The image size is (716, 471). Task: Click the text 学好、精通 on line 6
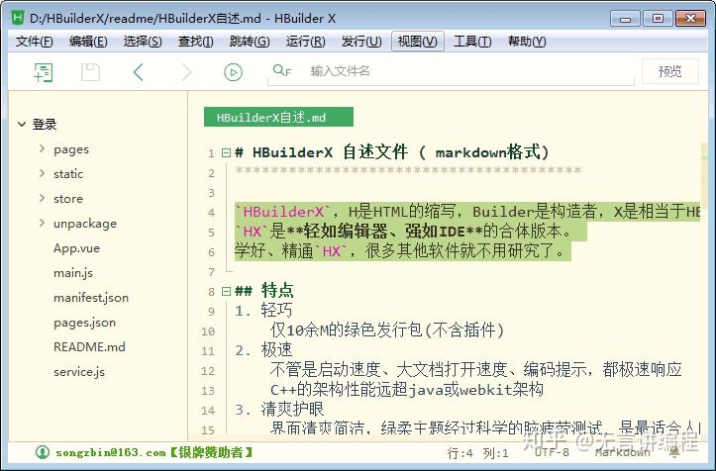274,251
